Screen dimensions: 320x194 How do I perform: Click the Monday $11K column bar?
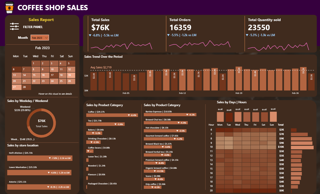pos(220,117)
